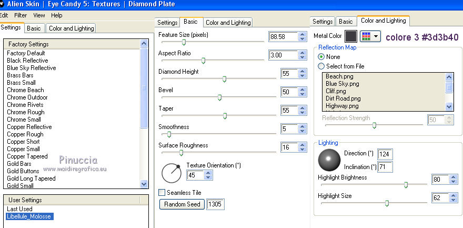Select the Gold Buttons preset
This screenshot has height=228, width=463.
pos(23,171)
